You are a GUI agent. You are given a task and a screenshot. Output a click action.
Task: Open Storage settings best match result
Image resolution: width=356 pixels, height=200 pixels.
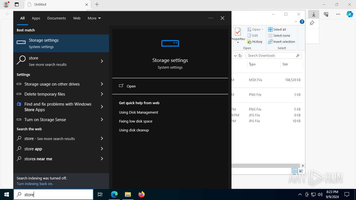coord(61,43)
